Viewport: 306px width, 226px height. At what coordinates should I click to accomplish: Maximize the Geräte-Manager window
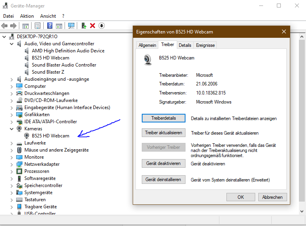[x=279, y=6]
